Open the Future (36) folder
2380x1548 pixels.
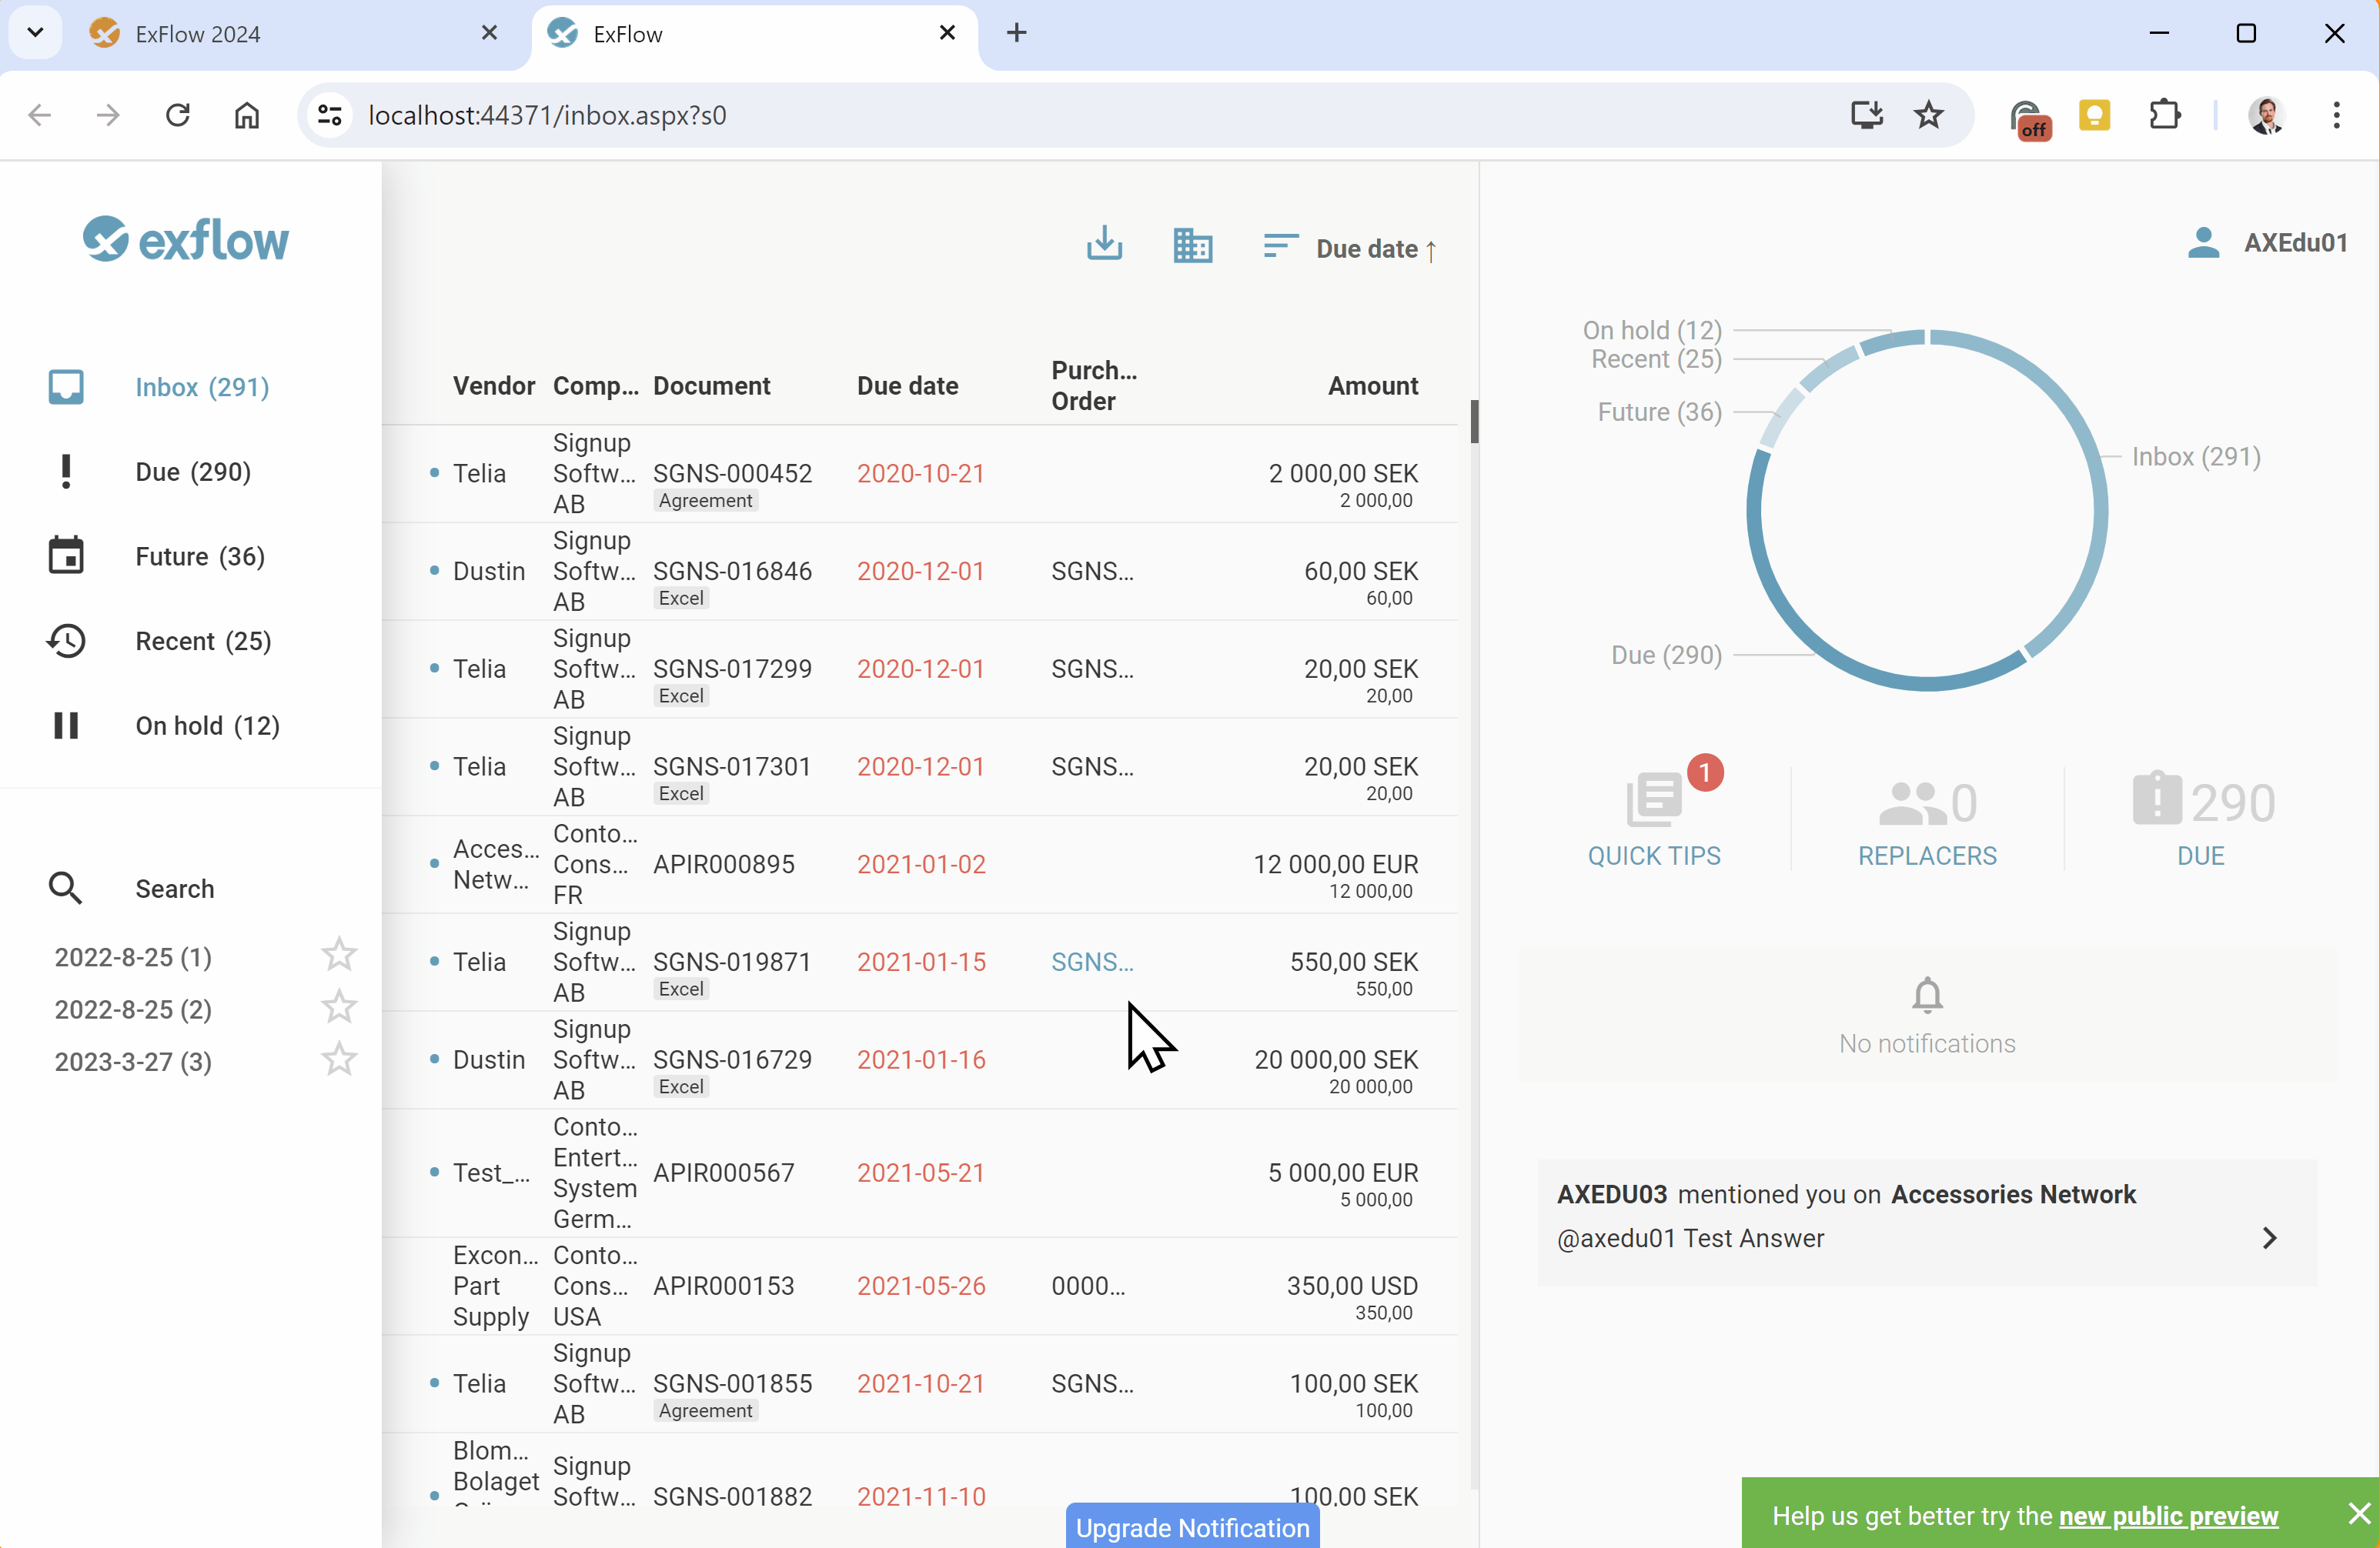click(200, 555)
